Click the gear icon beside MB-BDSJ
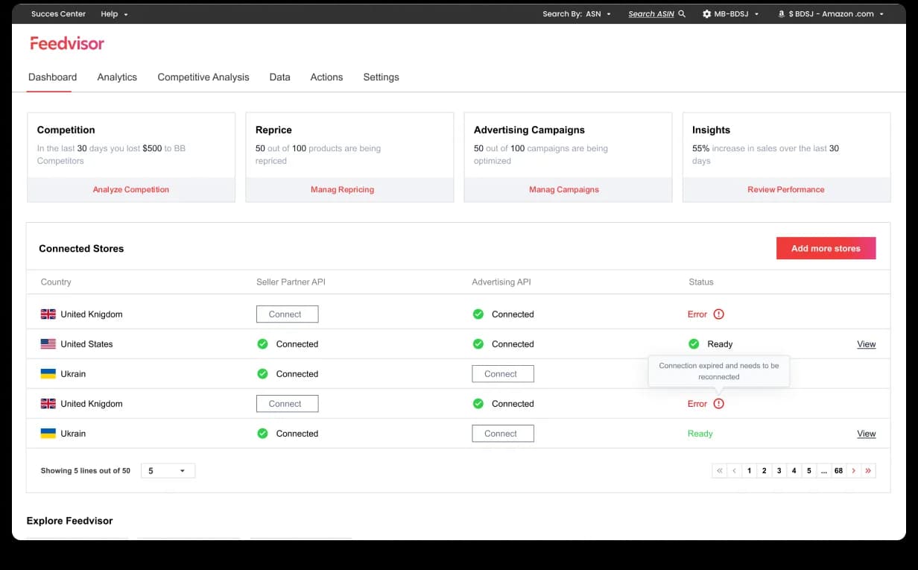Image resolution: width=918 pixels, height=570 pixels. [706, 13]
